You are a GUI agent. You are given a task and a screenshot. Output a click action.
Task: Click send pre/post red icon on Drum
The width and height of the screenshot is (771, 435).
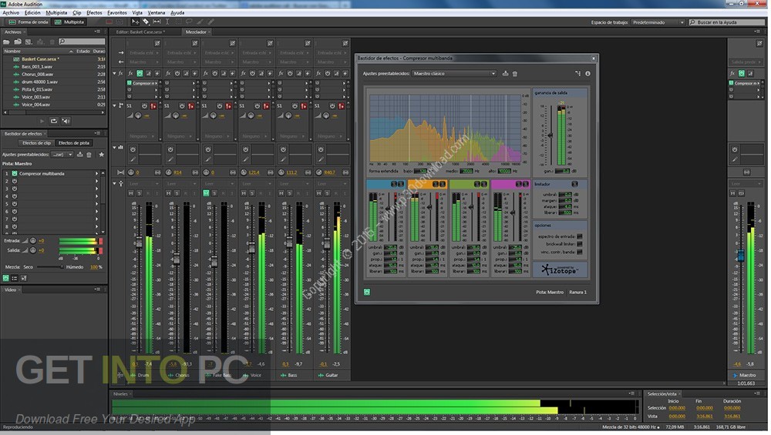[153, 106]
